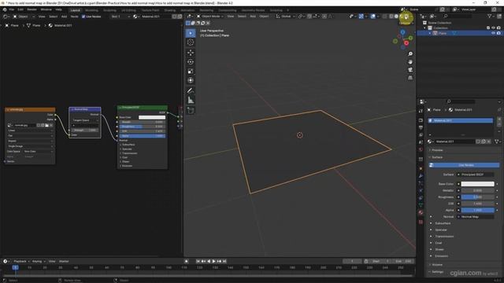Hide the Plane object with eye icon
The image size is (504, 283).
[493, 33]
